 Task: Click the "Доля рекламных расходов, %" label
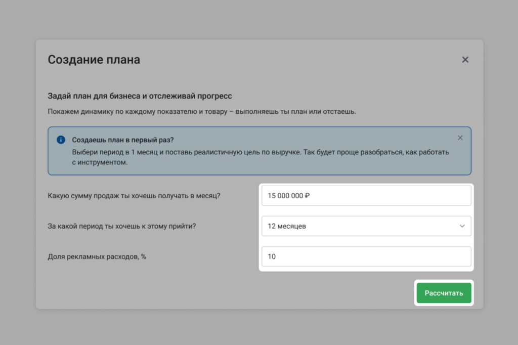click(x=97, y=256)
